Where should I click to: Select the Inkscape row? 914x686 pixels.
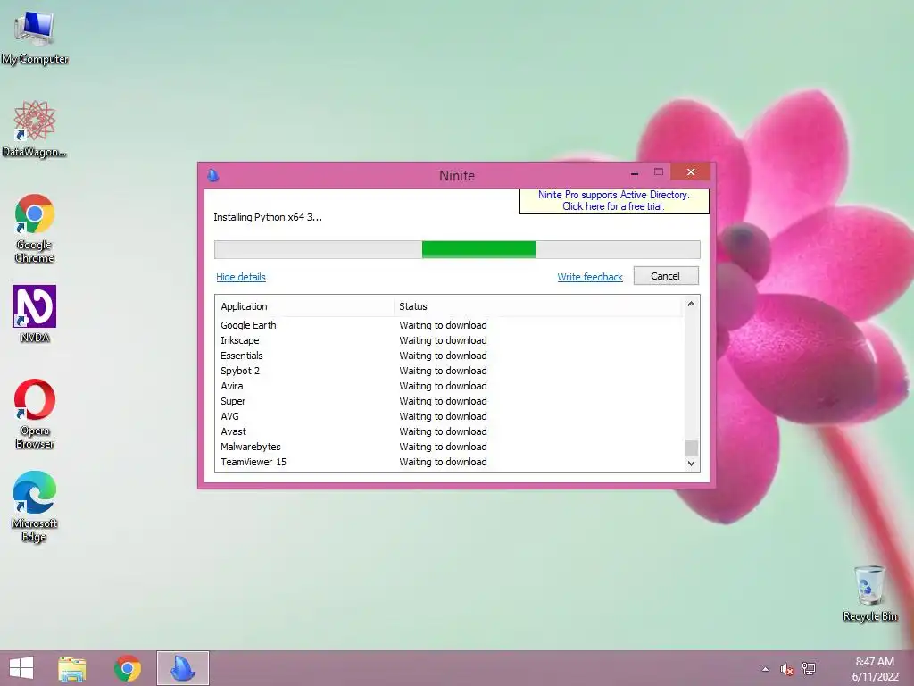coord(449,340)
